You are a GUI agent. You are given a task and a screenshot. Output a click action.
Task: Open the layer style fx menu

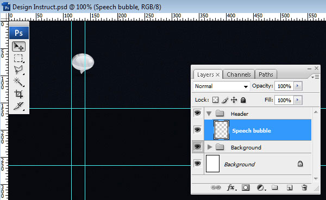click(231, 187)
